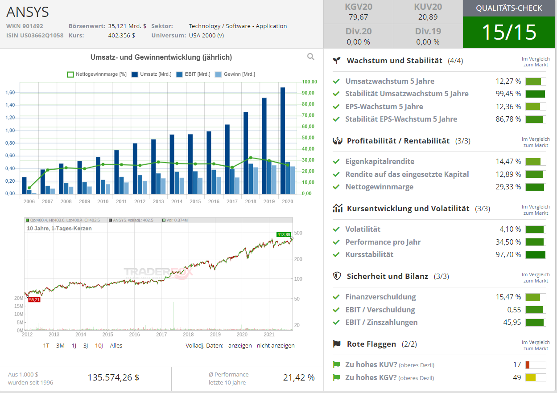Click Universum value USA 2000 (v)
Screen dimensions: 557x393
206,35
